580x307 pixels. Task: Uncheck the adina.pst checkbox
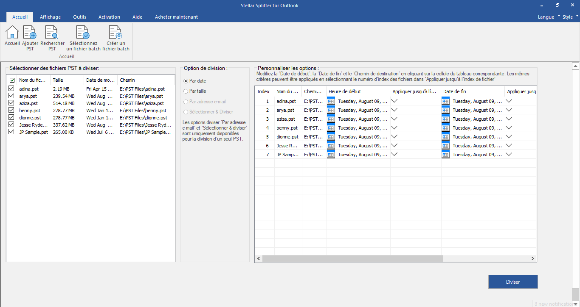(11, 89)
